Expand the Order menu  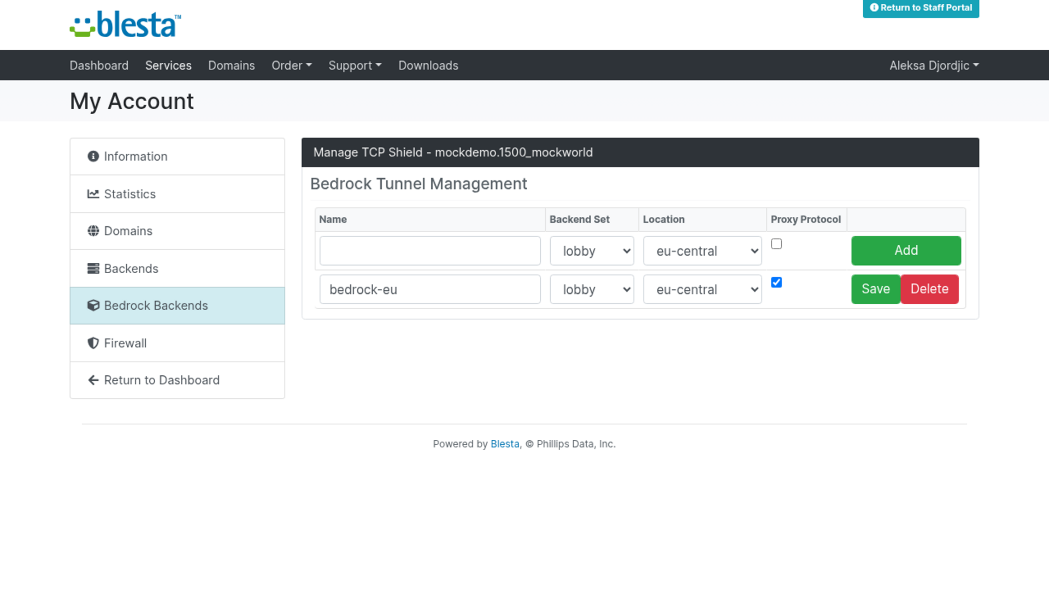point(292,66)
